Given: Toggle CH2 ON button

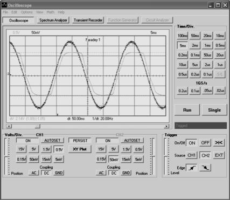Looking at the screenshot, I should [108, 141].
